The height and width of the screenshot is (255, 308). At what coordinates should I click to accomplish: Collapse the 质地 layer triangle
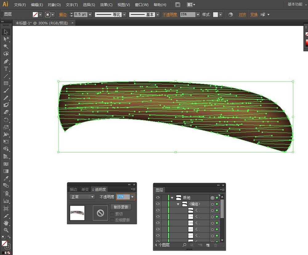pyautogui.click(x=172, y=198)
